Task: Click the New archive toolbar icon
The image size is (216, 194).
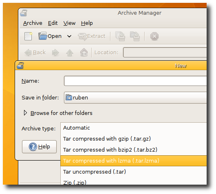Action: 28,36
